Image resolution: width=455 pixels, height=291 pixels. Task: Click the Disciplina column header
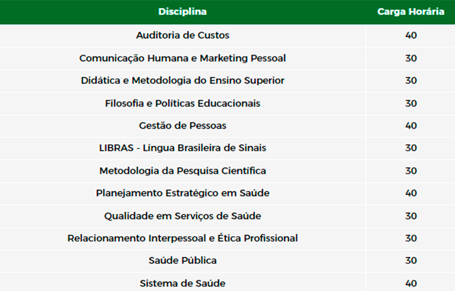[x=182, y=12]
